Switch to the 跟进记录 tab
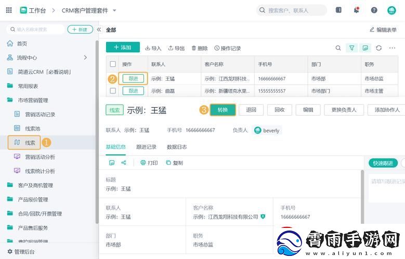The image size is (405, 259). (x=146, y=147)
